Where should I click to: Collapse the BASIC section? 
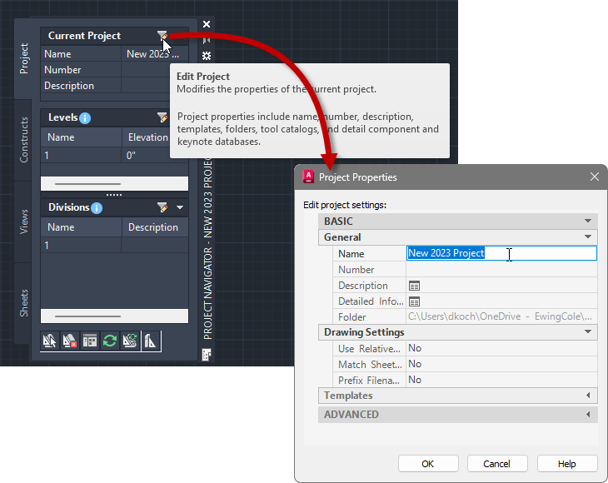click(x=588, y=221)
